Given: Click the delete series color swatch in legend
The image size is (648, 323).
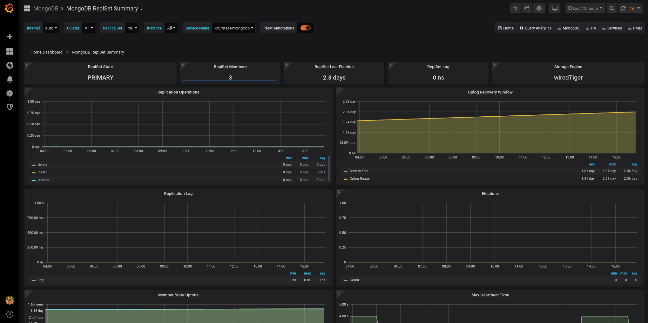Looking at the screenshot, I should coord(34,165).
